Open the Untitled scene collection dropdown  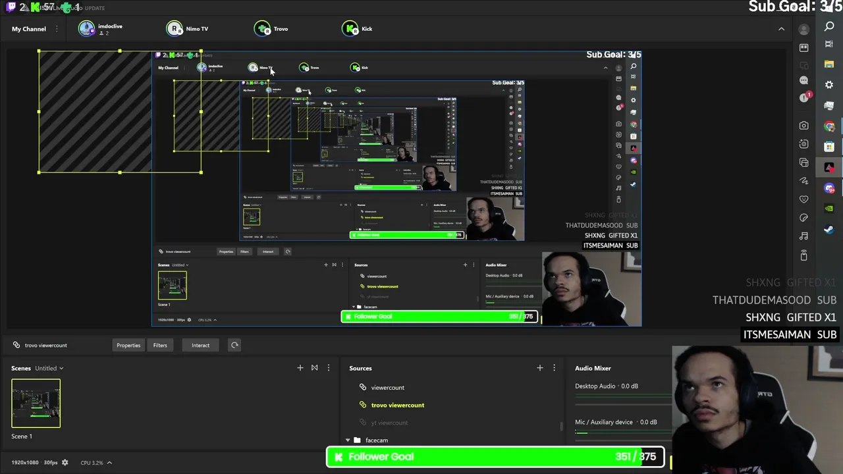(x=49, y=368)
